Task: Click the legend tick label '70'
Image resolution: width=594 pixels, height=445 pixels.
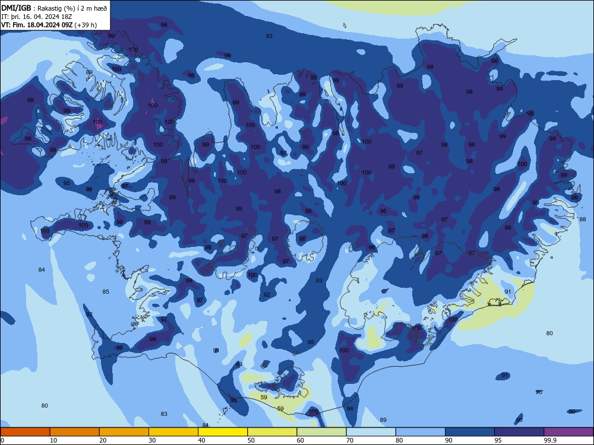Action: click(x=350, y=440)
